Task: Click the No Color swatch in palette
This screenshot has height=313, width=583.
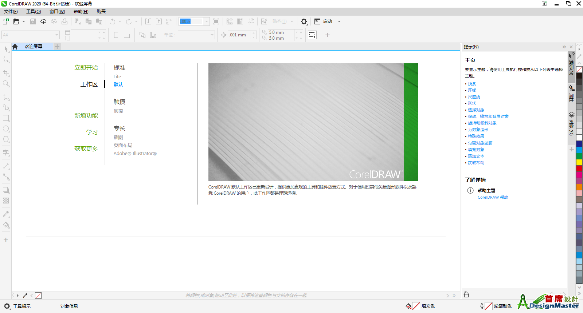Action: [579, 70]
